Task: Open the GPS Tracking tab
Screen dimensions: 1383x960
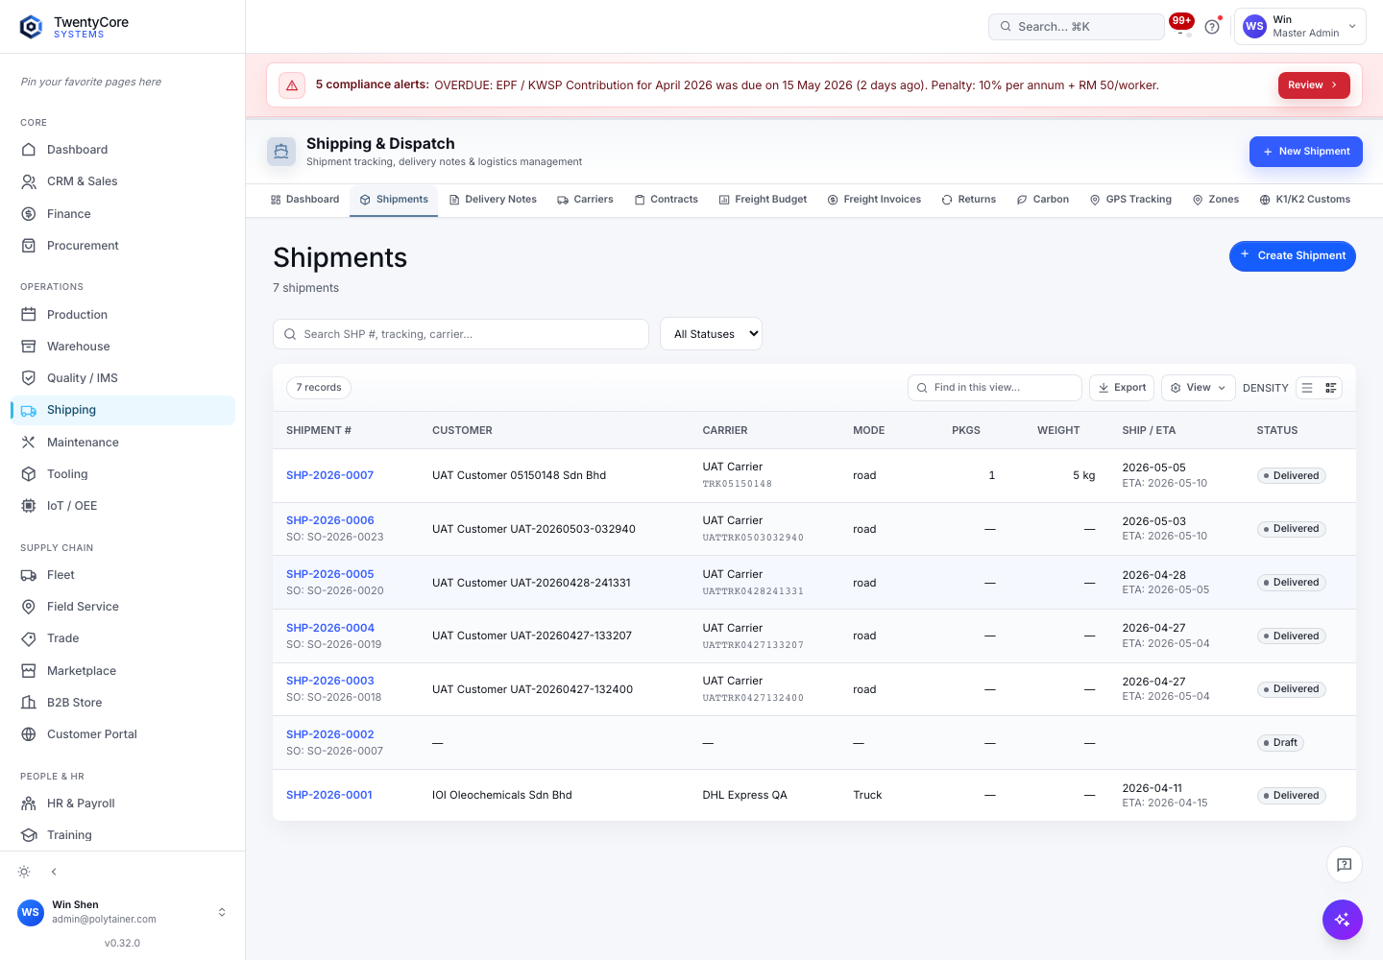Action: [x=1130, y=200]
